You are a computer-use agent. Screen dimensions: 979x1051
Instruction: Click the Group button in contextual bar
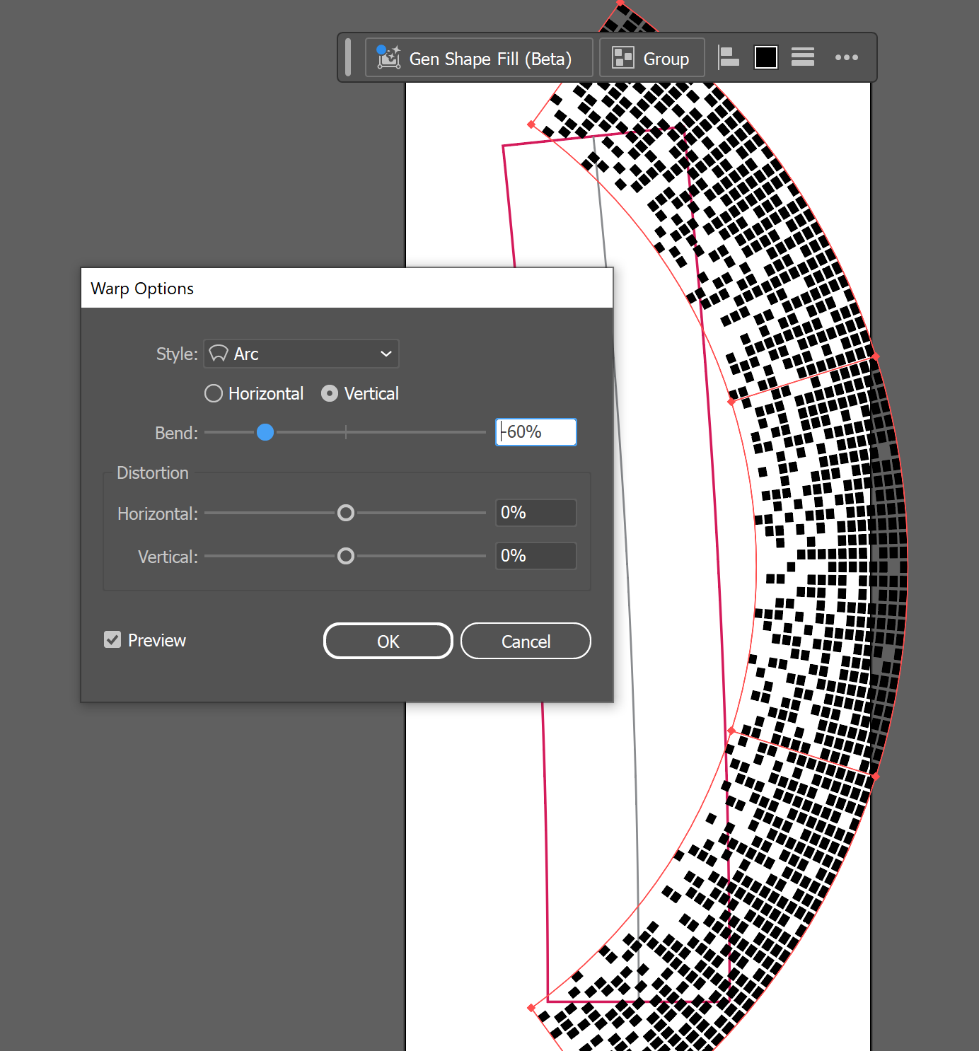coord(652,58)
